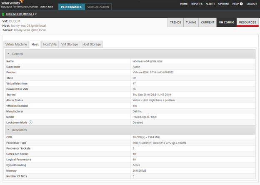The image size is (260, 185).
Task: Open Options in top navigation
Action: [223, 4]
